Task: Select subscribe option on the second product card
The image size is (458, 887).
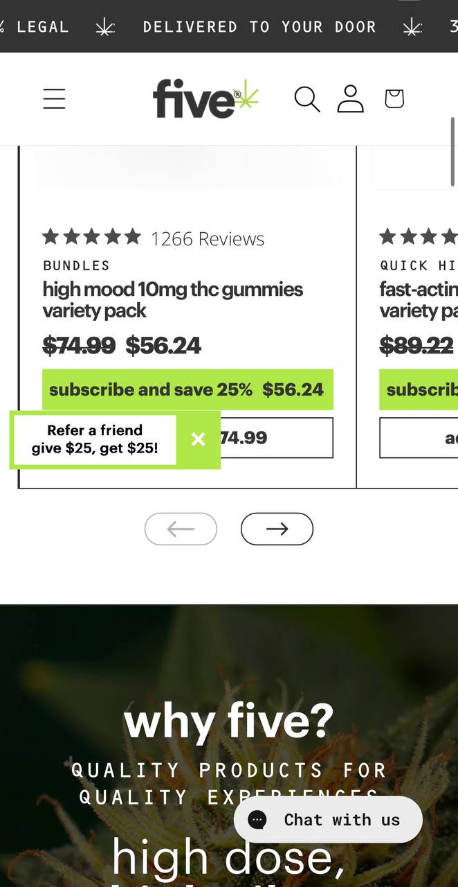Action: click(x=418, y=389)
